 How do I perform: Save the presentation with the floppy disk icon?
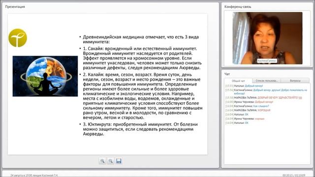119,161
